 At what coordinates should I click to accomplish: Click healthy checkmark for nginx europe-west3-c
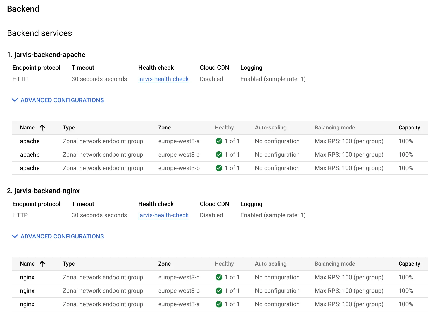tap(219, 277)
